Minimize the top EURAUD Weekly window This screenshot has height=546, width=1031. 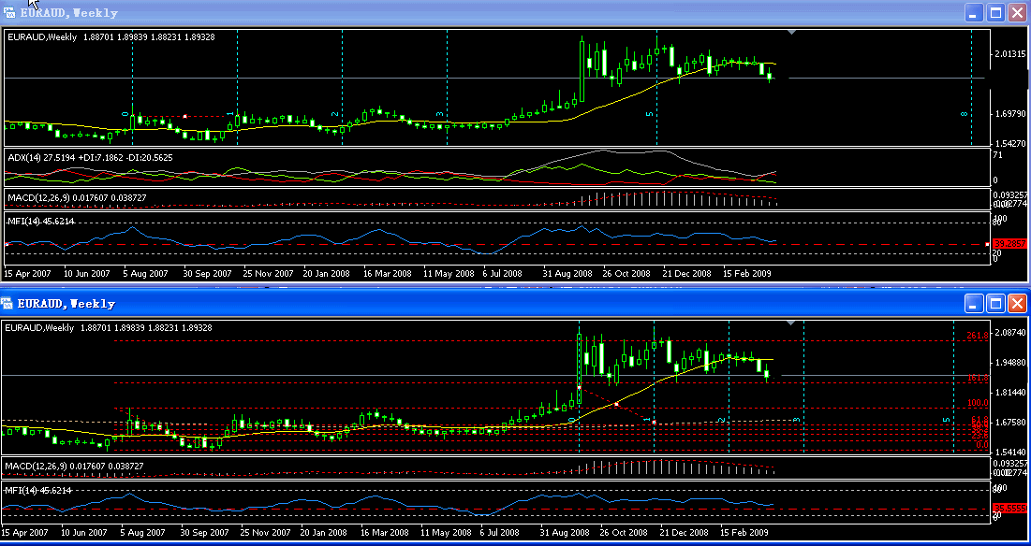(975, 12)
